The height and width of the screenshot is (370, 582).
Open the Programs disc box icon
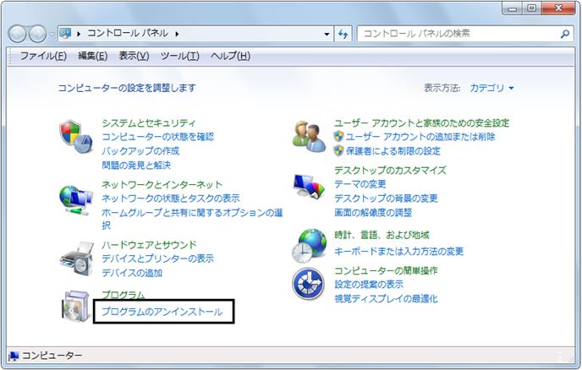(76, 307)
